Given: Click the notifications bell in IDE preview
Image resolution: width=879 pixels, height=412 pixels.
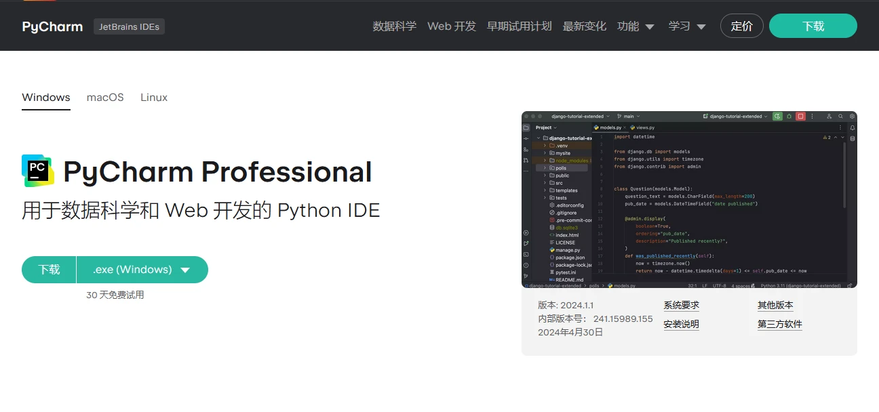Looking at the screenshot, I should [x=853, y=127].
